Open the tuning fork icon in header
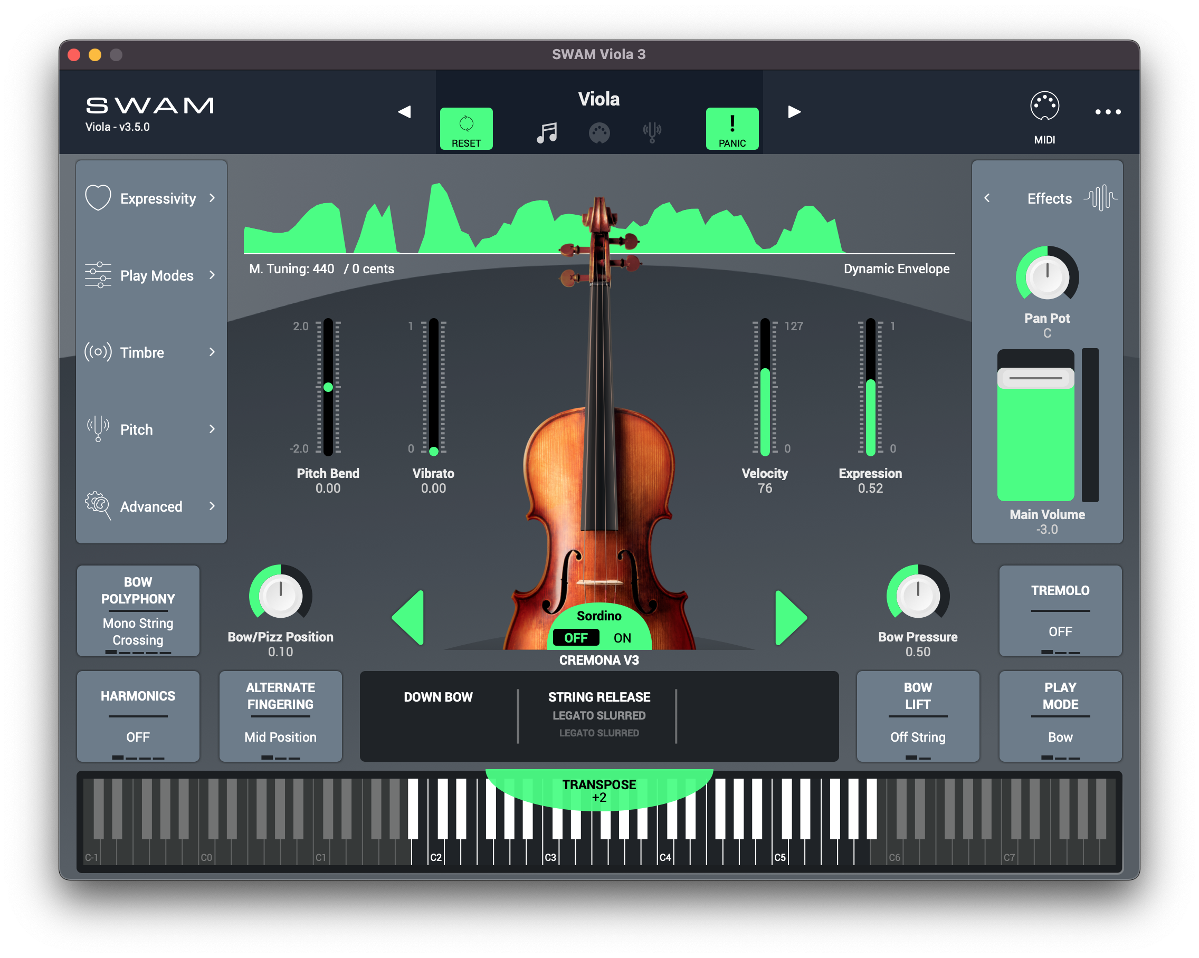The width and height of the screenshot is (1199, 958). (x=652, y=133)
